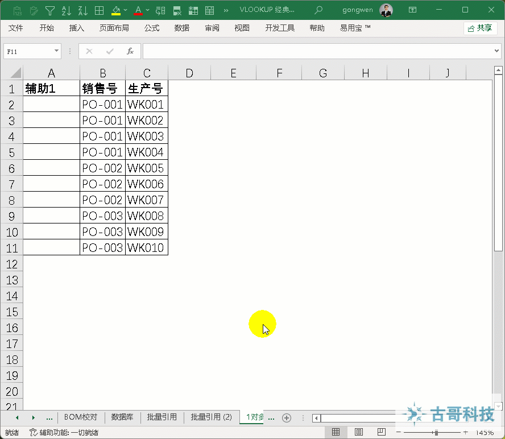Image resolution: width=505 pixels, height=439 pixels.
Task: Apply red font color with the Font Color icon
Action: 138,10
